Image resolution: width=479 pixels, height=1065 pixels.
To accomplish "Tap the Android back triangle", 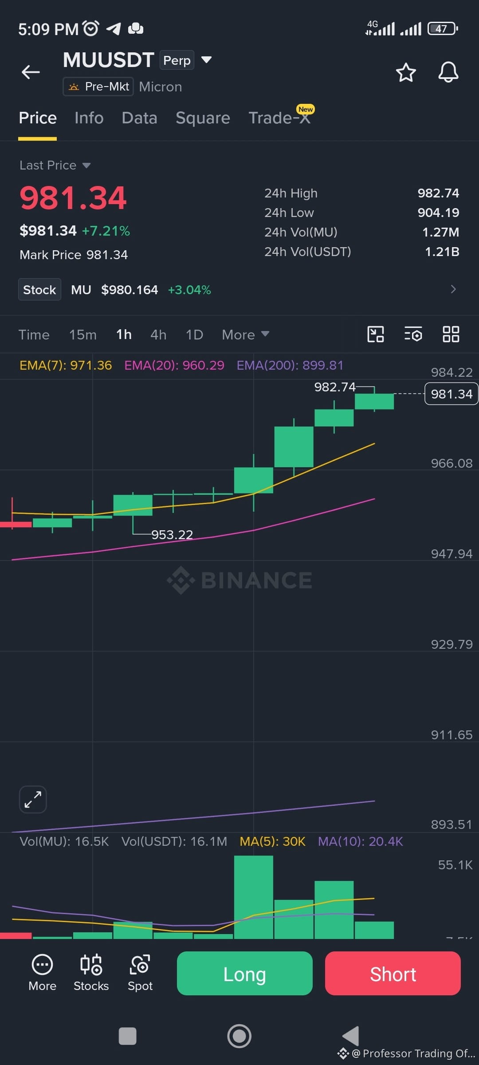I will click(350, 1036).
